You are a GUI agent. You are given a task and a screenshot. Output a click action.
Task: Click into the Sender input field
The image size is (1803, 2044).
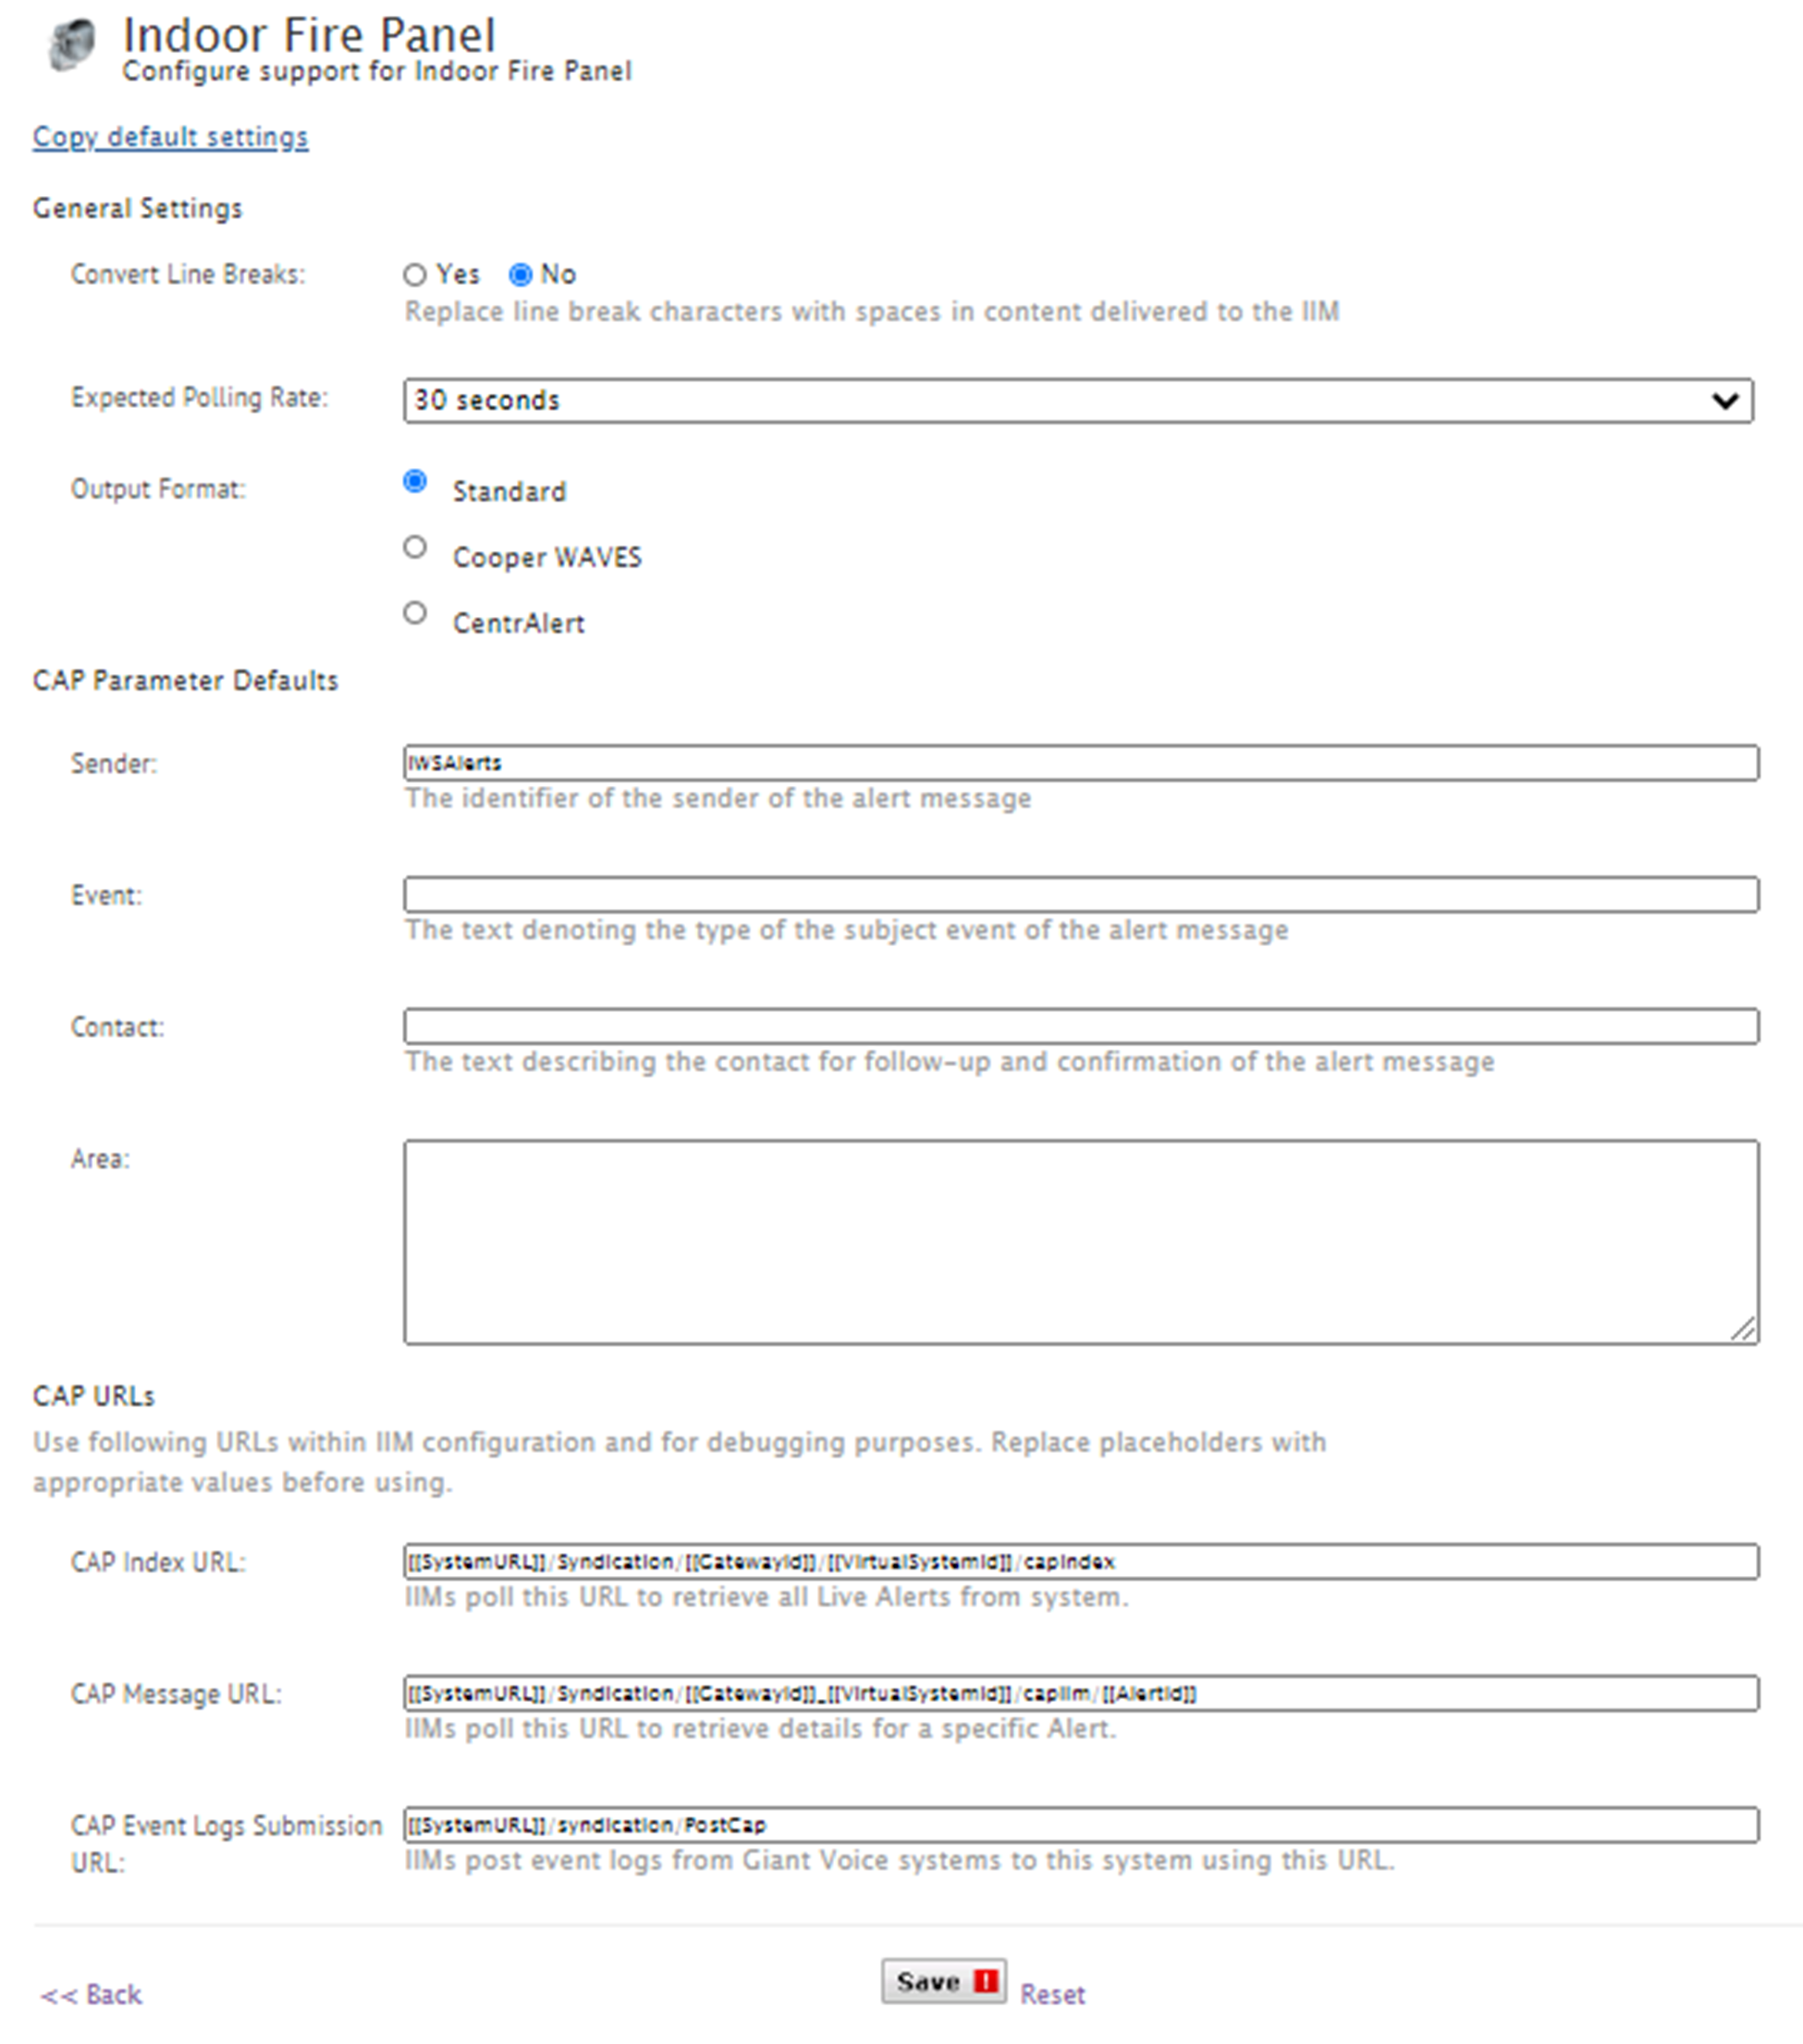click(x=1082, y=763)
